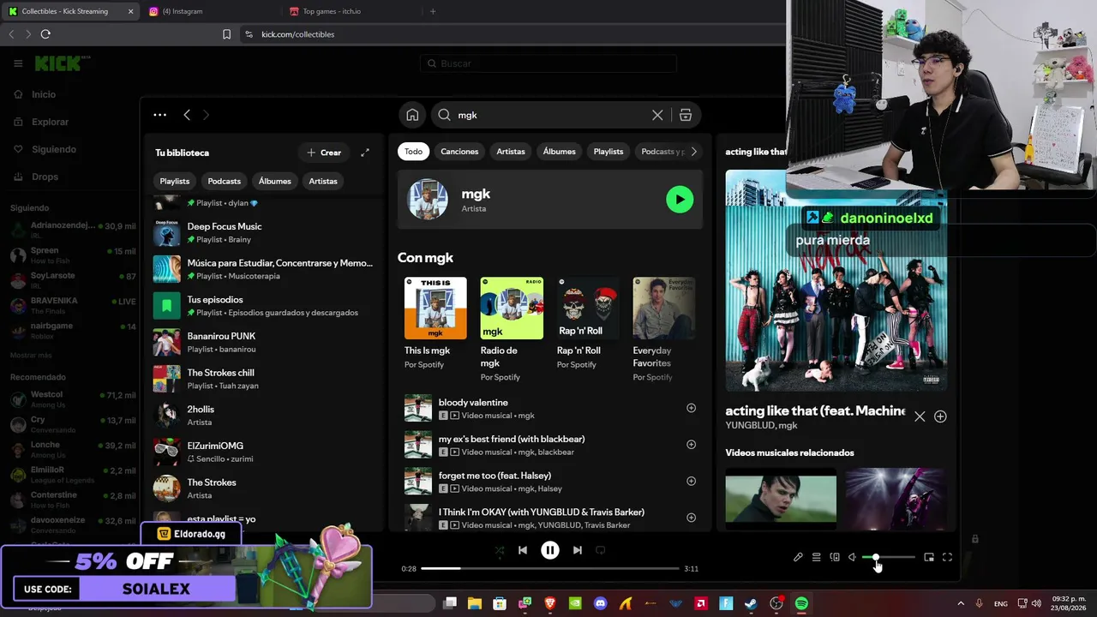Open Steam from the Windows taskbar
The height and width of the screenshot is (617, 1097).
pyautogui.click(x=751, y=604)
